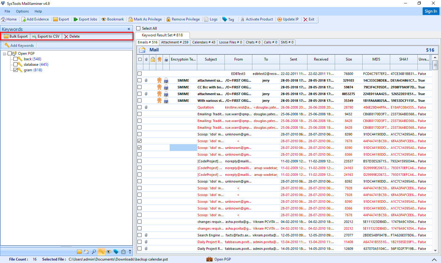Switch to Chats # 0 tab

(x=253, y=42)
